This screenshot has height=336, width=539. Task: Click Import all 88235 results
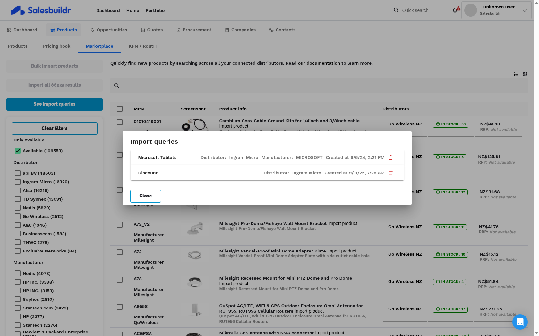pyautogui.click(x=55, y=85)
